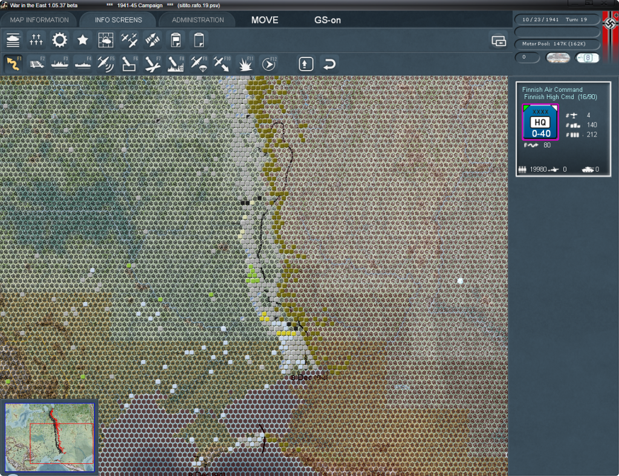
Task: Click the 8 Dec date label on map
Action: click(309, 378)
